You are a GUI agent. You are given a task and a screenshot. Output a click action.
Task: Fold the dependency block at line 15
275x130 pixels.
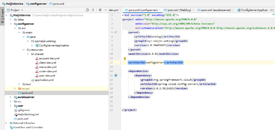pyautogui.click(x=121, y=75)
